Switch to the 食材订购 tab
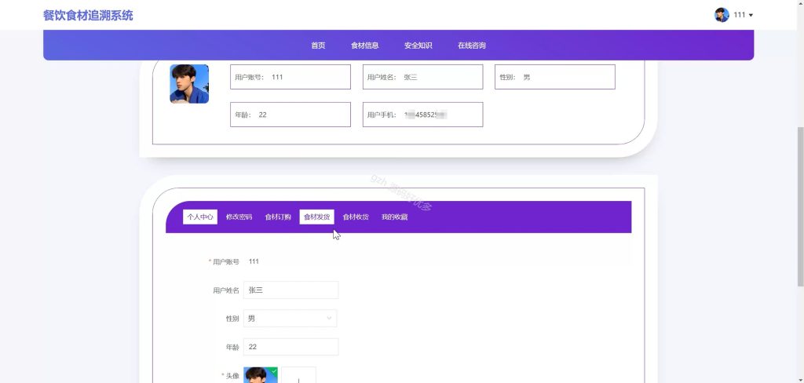Image resolution: width=804 pixels, height=383 pixels. [x=278, y=217]
